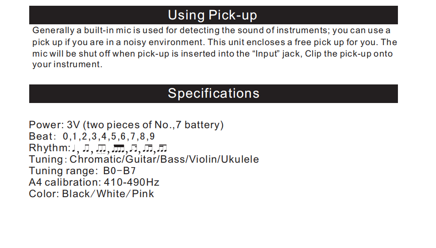Click the triplet rhythm symbol
The width and height of the screenshot is (436, 248).
coord(101,149)
